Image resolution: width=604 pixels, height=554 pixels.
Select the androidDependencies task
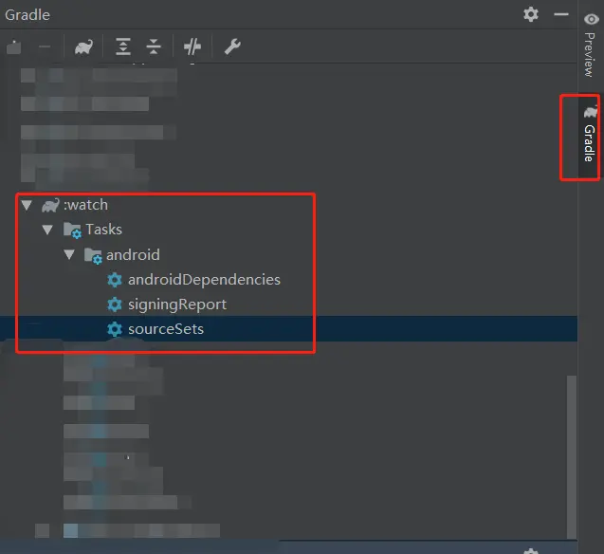(x=204, y=280)
